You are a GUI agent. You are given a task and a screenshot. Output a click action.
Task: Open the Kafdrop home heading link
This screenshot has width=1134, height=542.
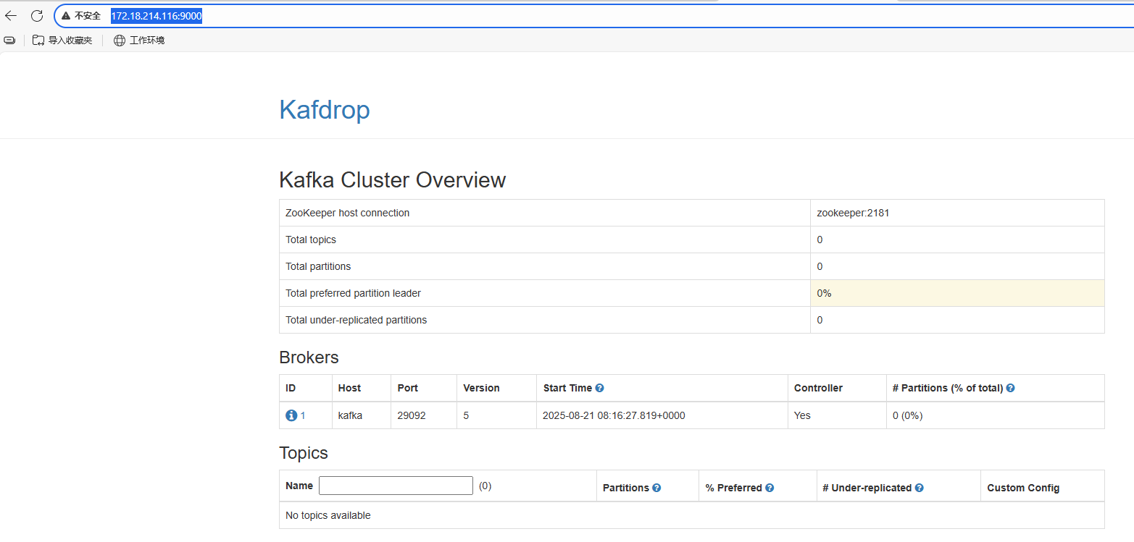pos(324,109)
